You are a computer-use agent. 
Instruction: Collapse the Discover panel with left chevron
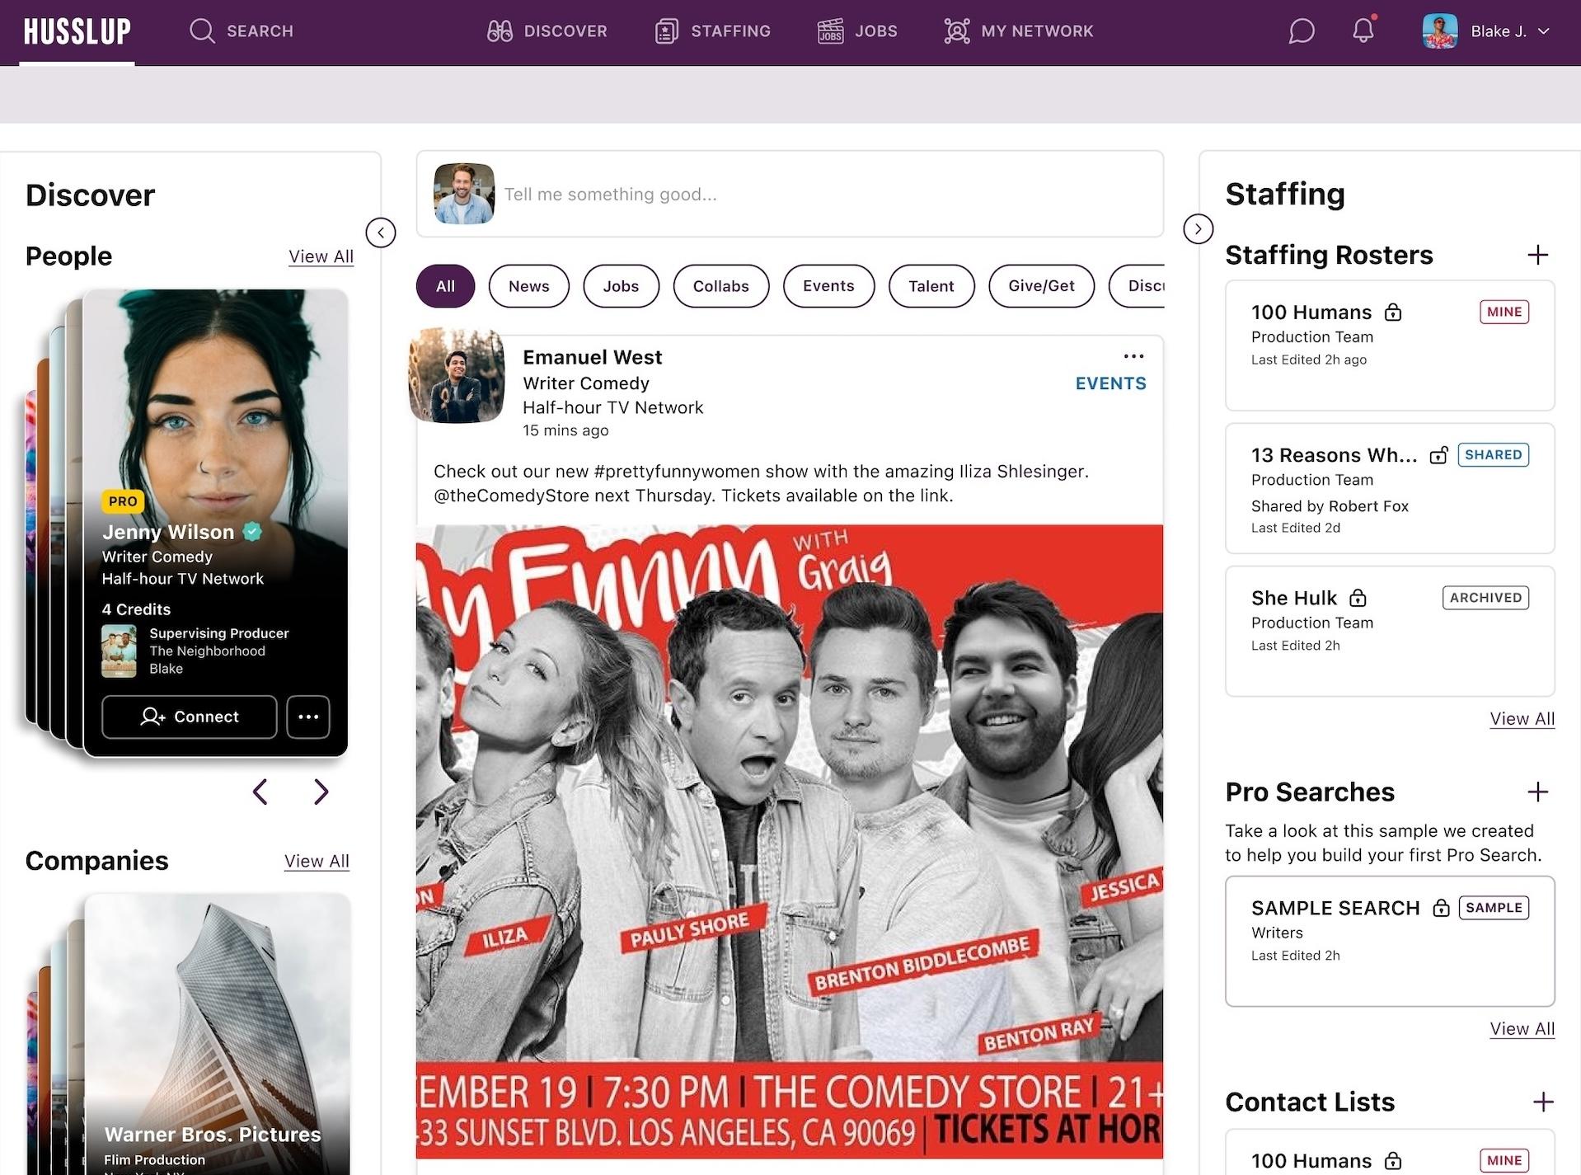coord(381,233)
